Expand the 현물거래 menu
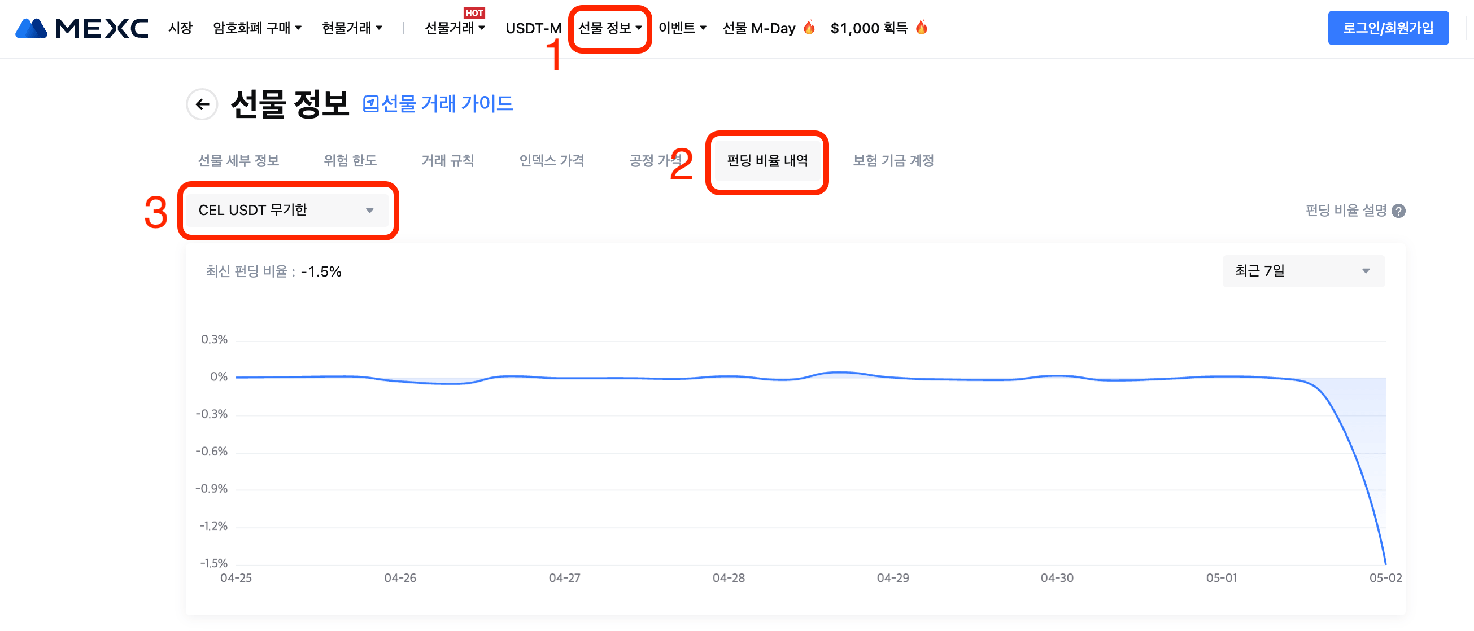 (352, 28)
